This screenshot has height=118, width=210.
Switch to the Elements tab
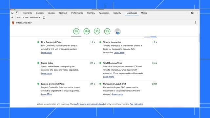[x=28, y=13]
